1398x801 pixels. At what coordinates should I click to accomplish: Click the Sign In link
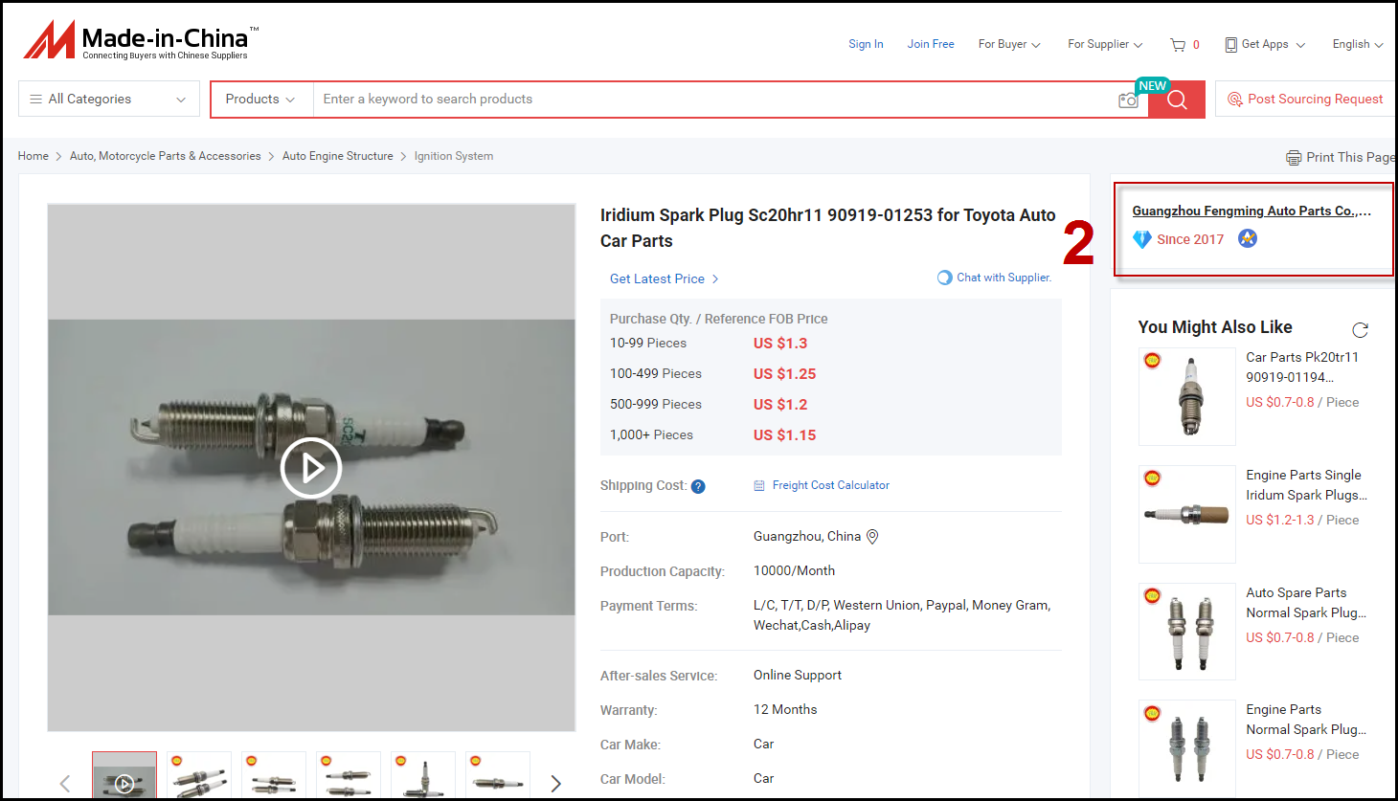866,45
